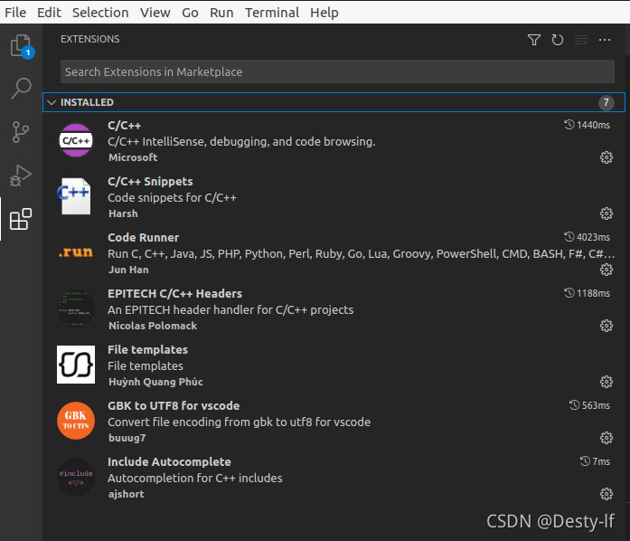Open the View menu
The width and height of the screenshot is (630, 541).
click(x=155, y=13)
